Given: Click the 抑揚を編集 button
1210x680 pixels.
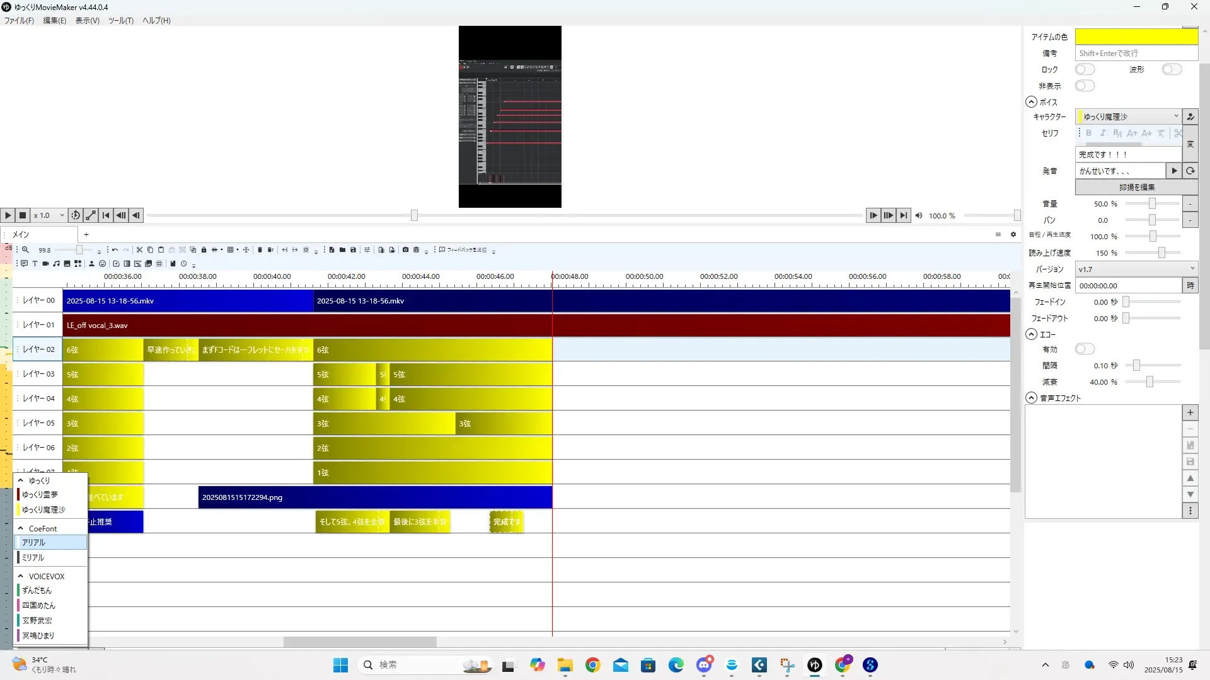Looking at the screenshot, I should tap(1136, 187).
